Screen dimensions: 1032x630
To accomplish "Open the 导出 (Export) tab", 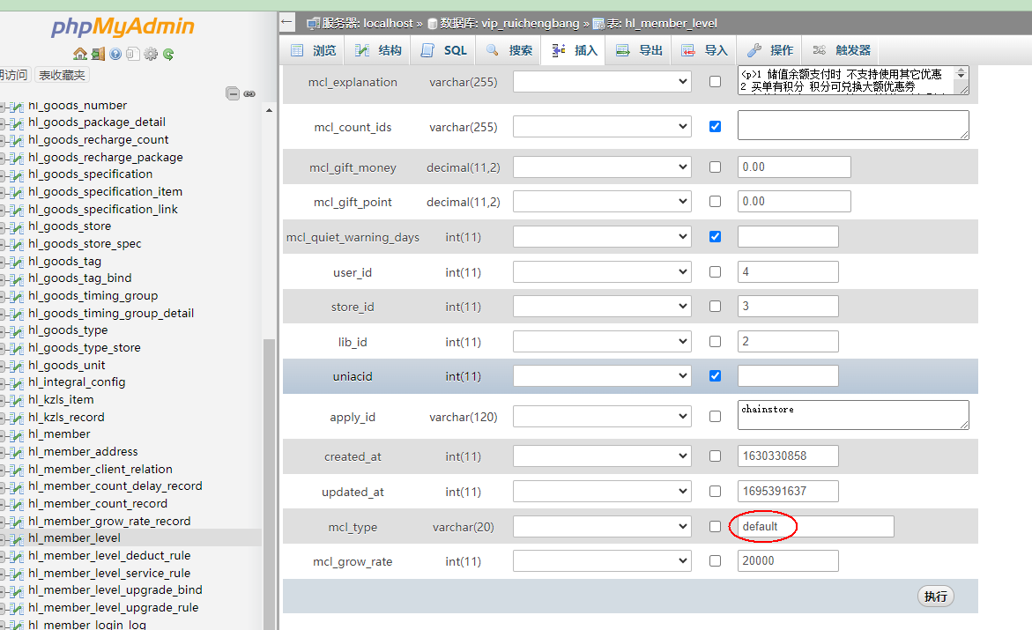I will 640,50.
